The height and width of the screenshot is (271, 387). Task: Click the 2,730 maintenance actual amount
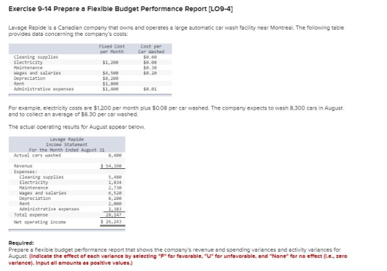[x=115, y=188]
